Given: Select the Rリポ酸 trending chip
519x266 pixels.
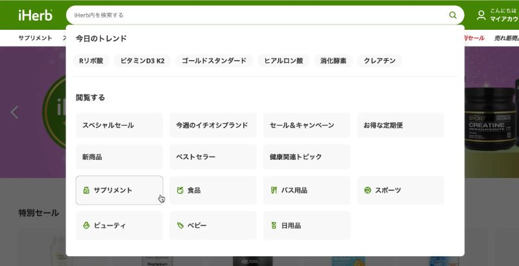Looking at the screenshot, I should tap(91, 61).
